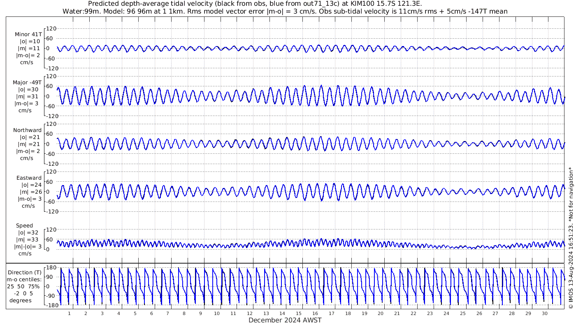This screenshot has width=576, height=329.
Task: Click day tick label '26' on time axis
Action: point(479,313)
